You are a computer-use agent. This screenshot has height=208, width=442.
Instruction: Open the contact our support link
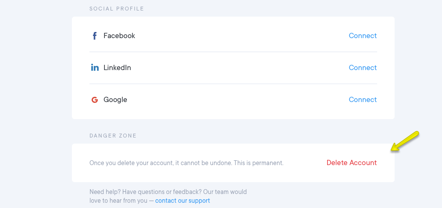[182, 201]
